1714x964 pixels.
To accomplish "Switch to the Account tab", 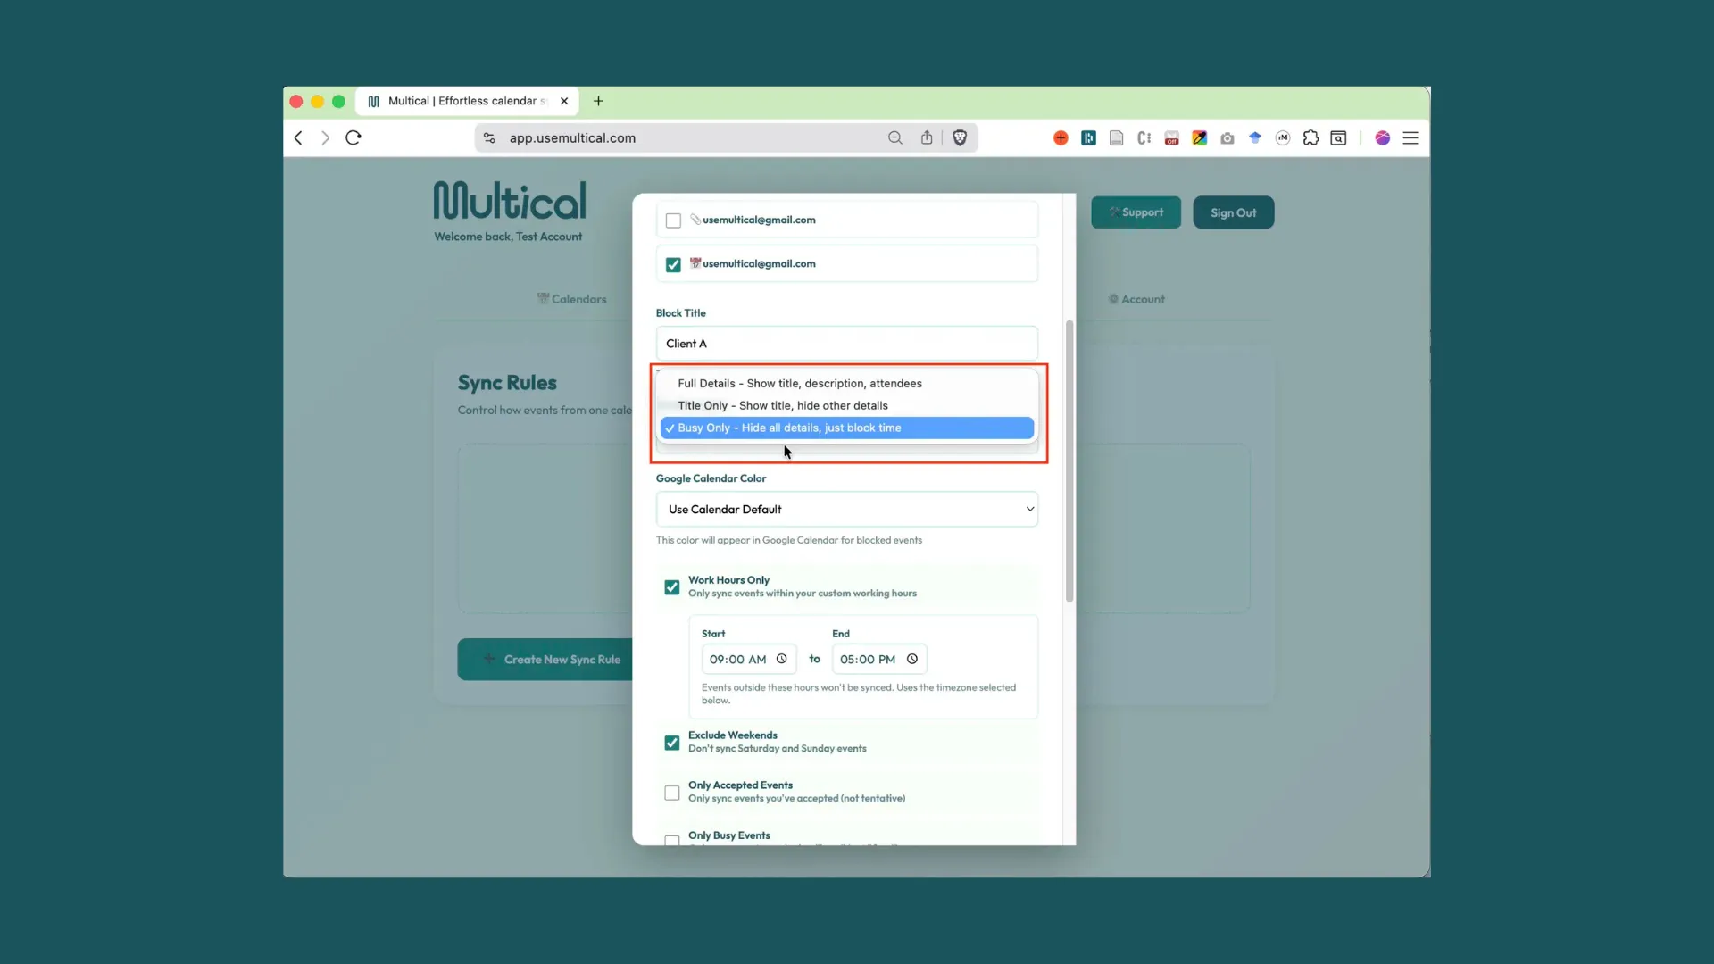I will [1137, 299].
